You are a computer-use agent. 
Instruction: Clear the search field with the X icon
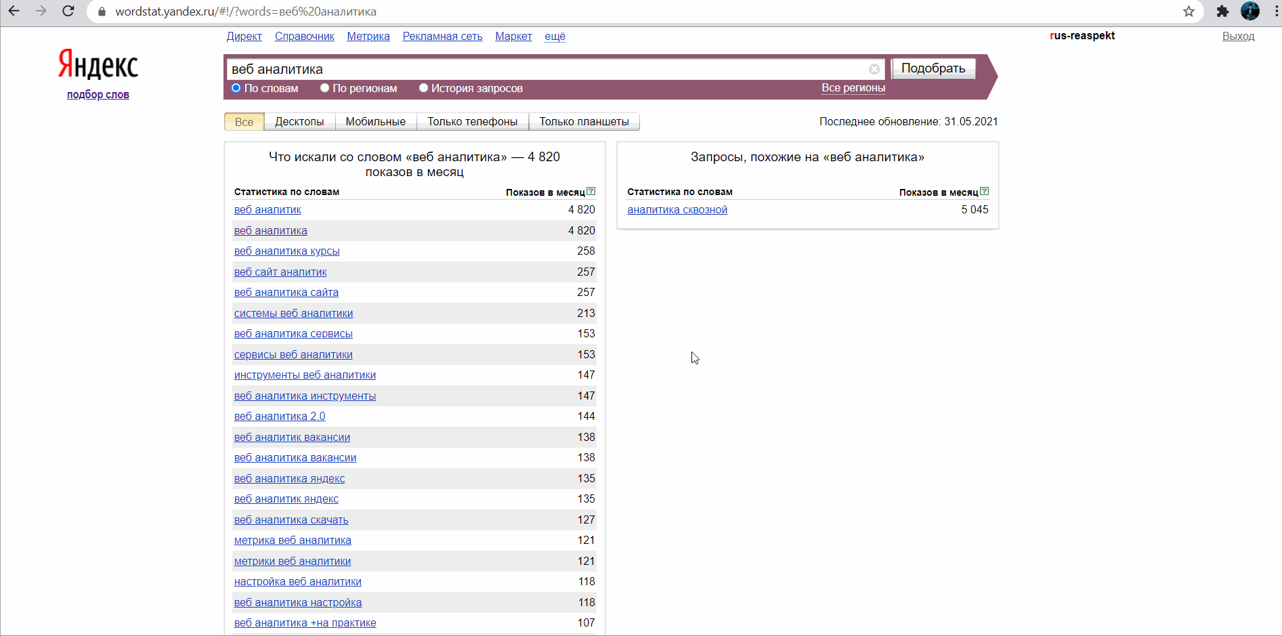(874, 69)
